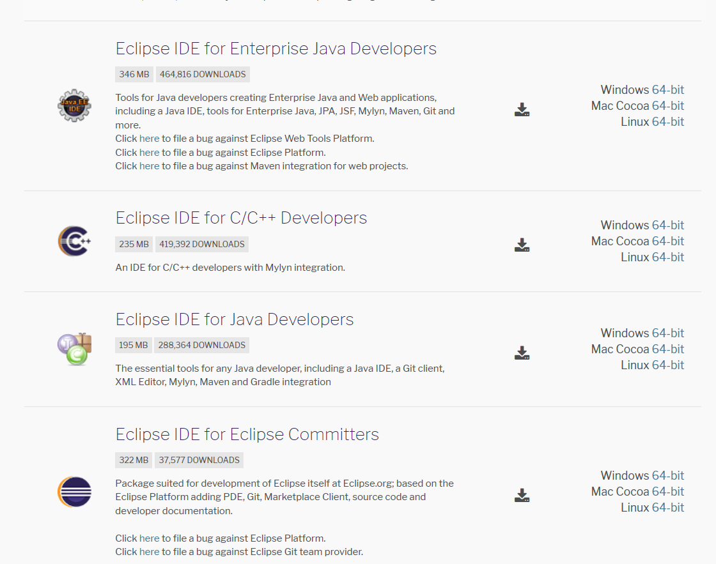Click the 419,392 DOWNLOADS badge
The width and height of the screenshot is (716, 564).
point(202,244)
